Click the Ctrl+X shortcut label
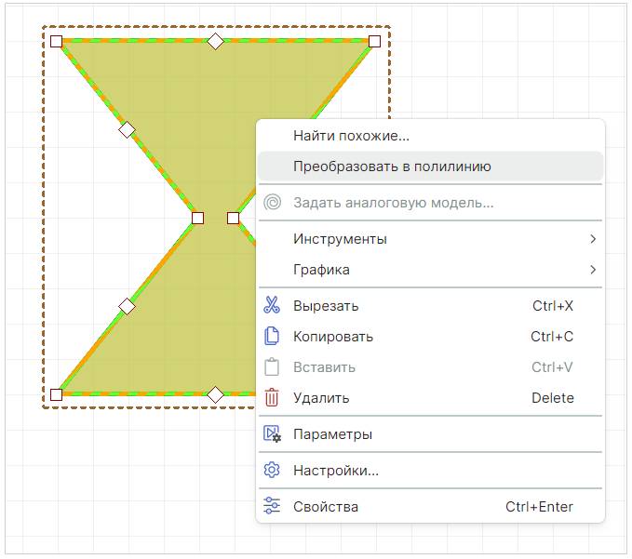Viewport: 632px width, 559px height. coord(553,306)
